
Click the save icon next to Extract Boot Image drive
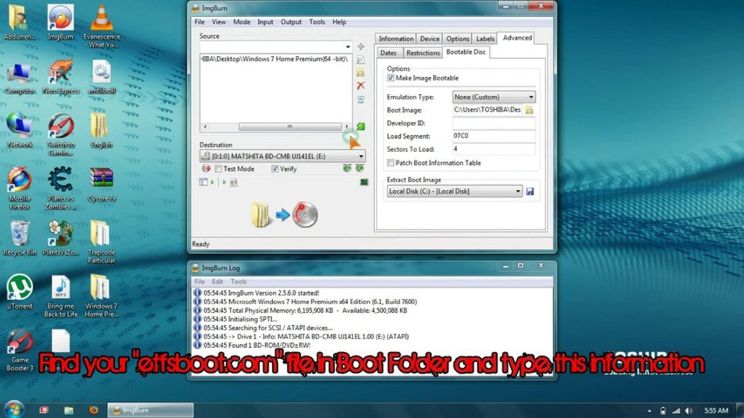click(530, 191)
